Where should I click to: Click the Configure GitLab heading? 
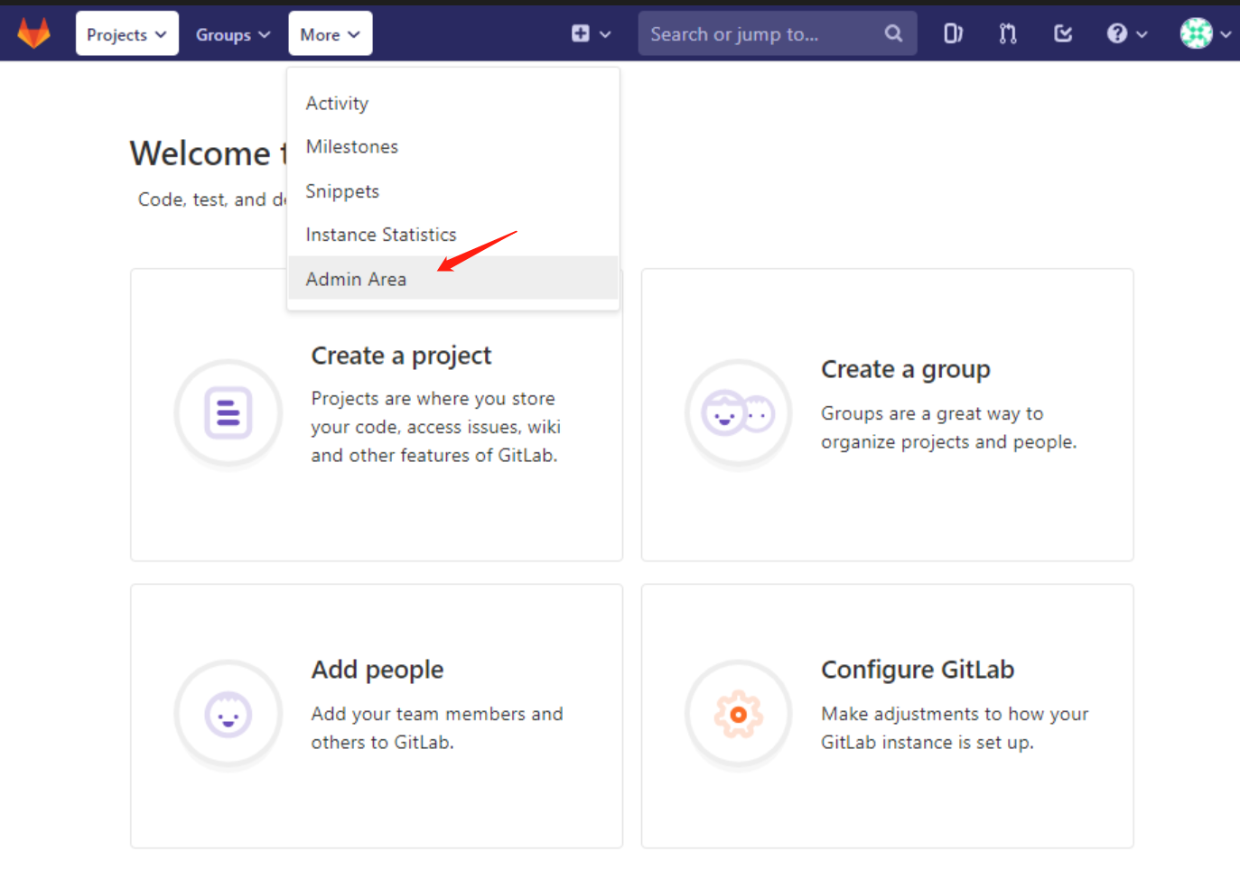[918, 670]
